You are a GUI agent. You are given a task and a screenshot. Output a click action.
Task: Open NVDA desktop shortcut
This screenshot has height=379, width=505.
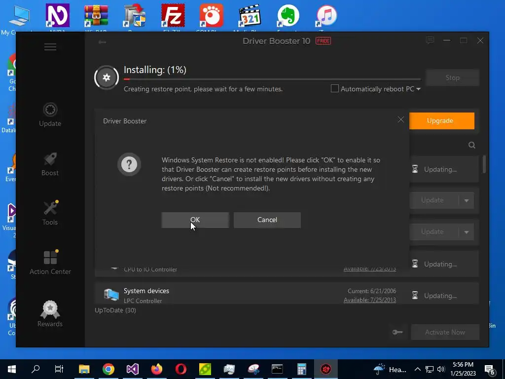pos(57,18)
